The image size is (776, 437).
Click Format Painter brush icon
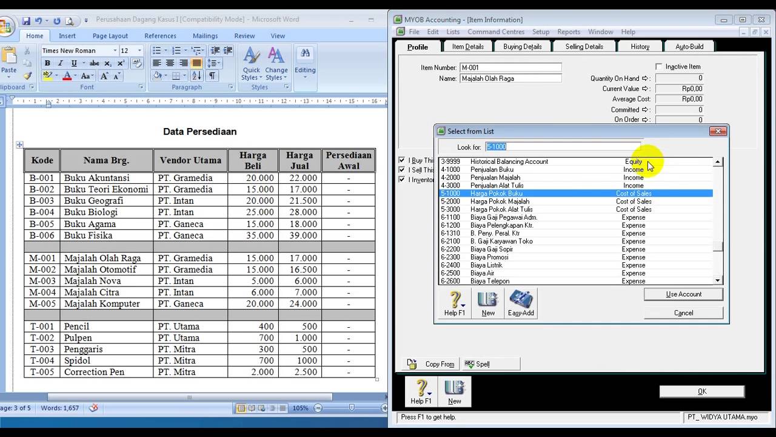(27, 76)
